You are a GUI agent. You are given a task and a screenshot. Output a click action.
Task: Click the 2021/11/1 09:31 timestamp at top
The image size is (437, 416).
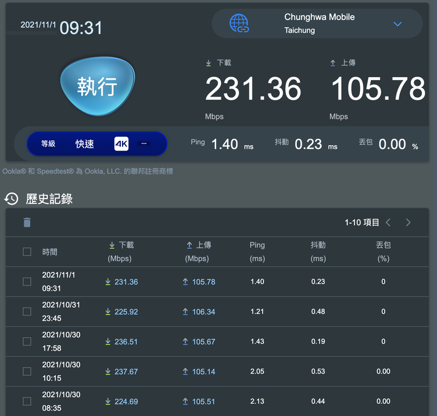click(x=61, y=27)
